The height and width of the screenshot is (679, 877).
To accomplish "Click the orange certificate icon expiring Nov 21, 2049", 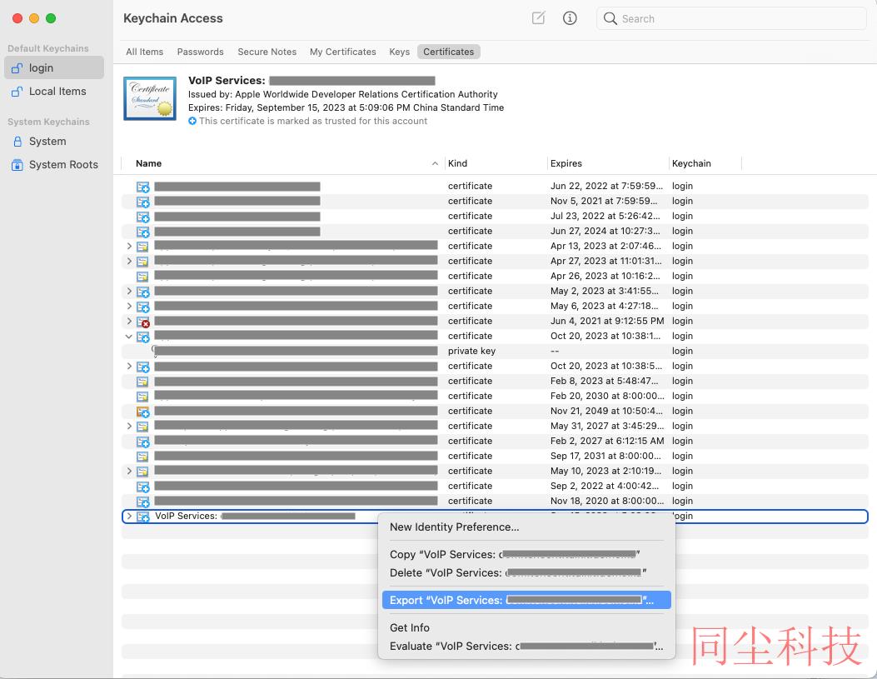I will [143, 412].
